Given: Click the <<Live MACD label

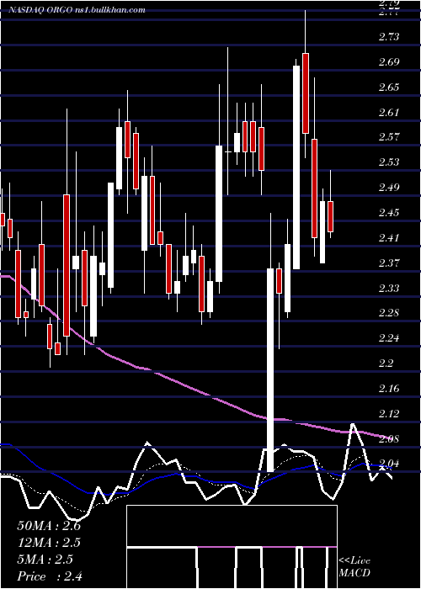Looking at the screenshot, I should pos(354,566).
